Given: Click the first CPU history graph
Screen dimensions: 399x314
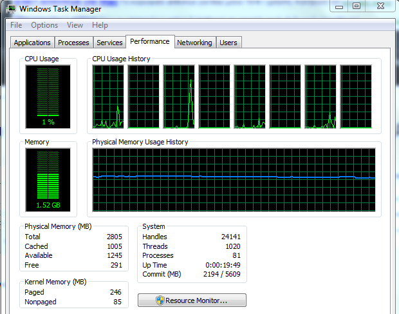Looking at the screenshot, I should [x=108, y=97].
